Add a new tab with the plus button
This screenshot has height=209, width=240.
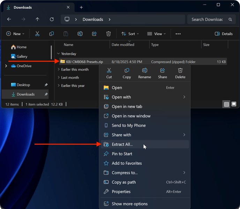pos(81,7)
